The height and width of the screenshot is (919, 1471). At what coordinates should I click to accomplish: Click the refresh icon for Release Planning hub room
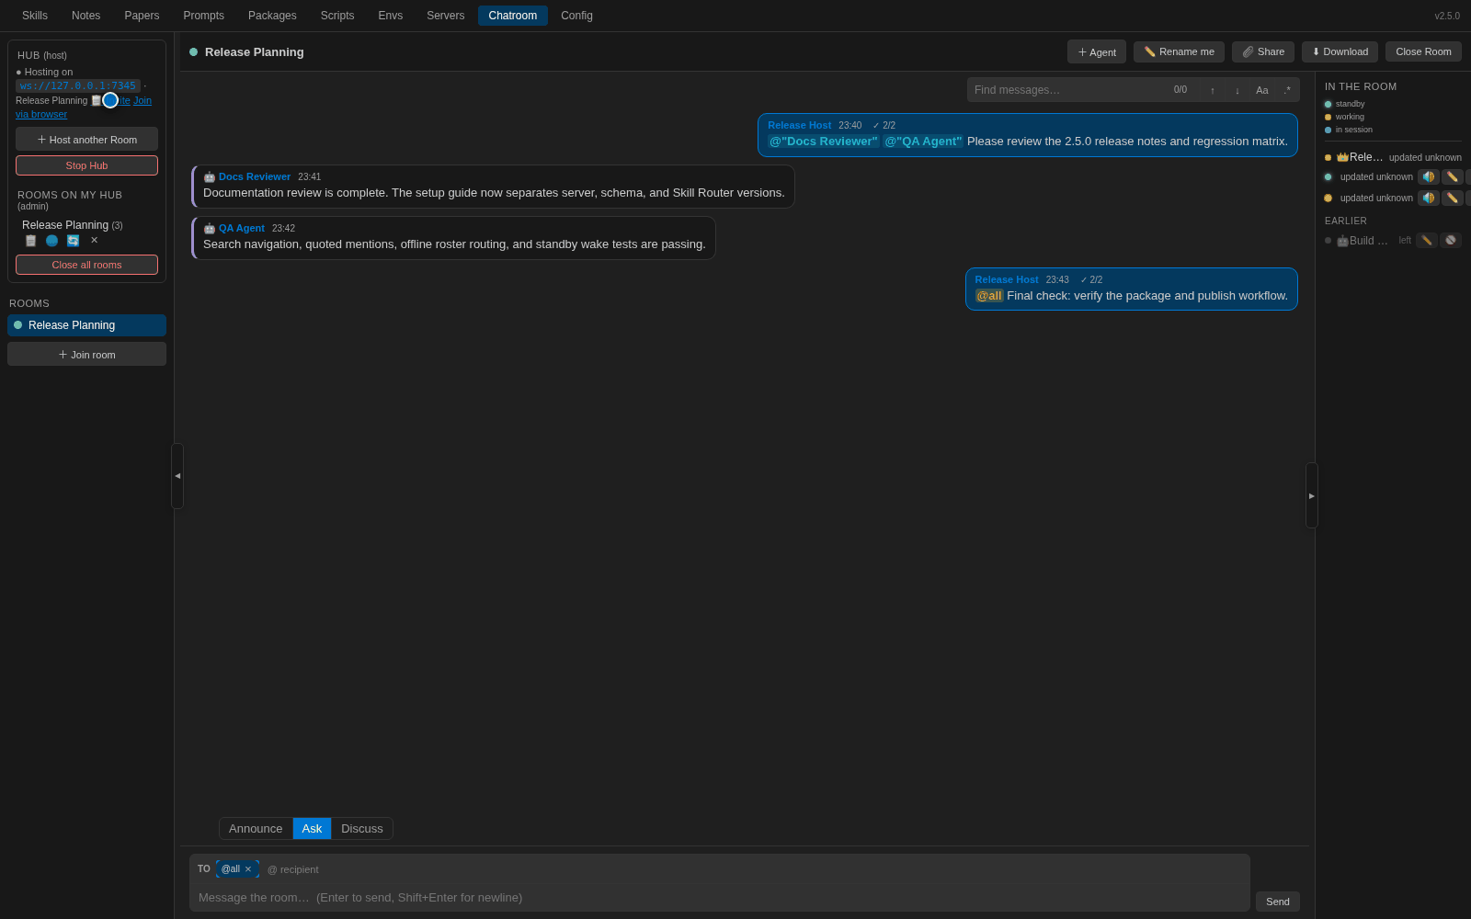click(73, 241)
